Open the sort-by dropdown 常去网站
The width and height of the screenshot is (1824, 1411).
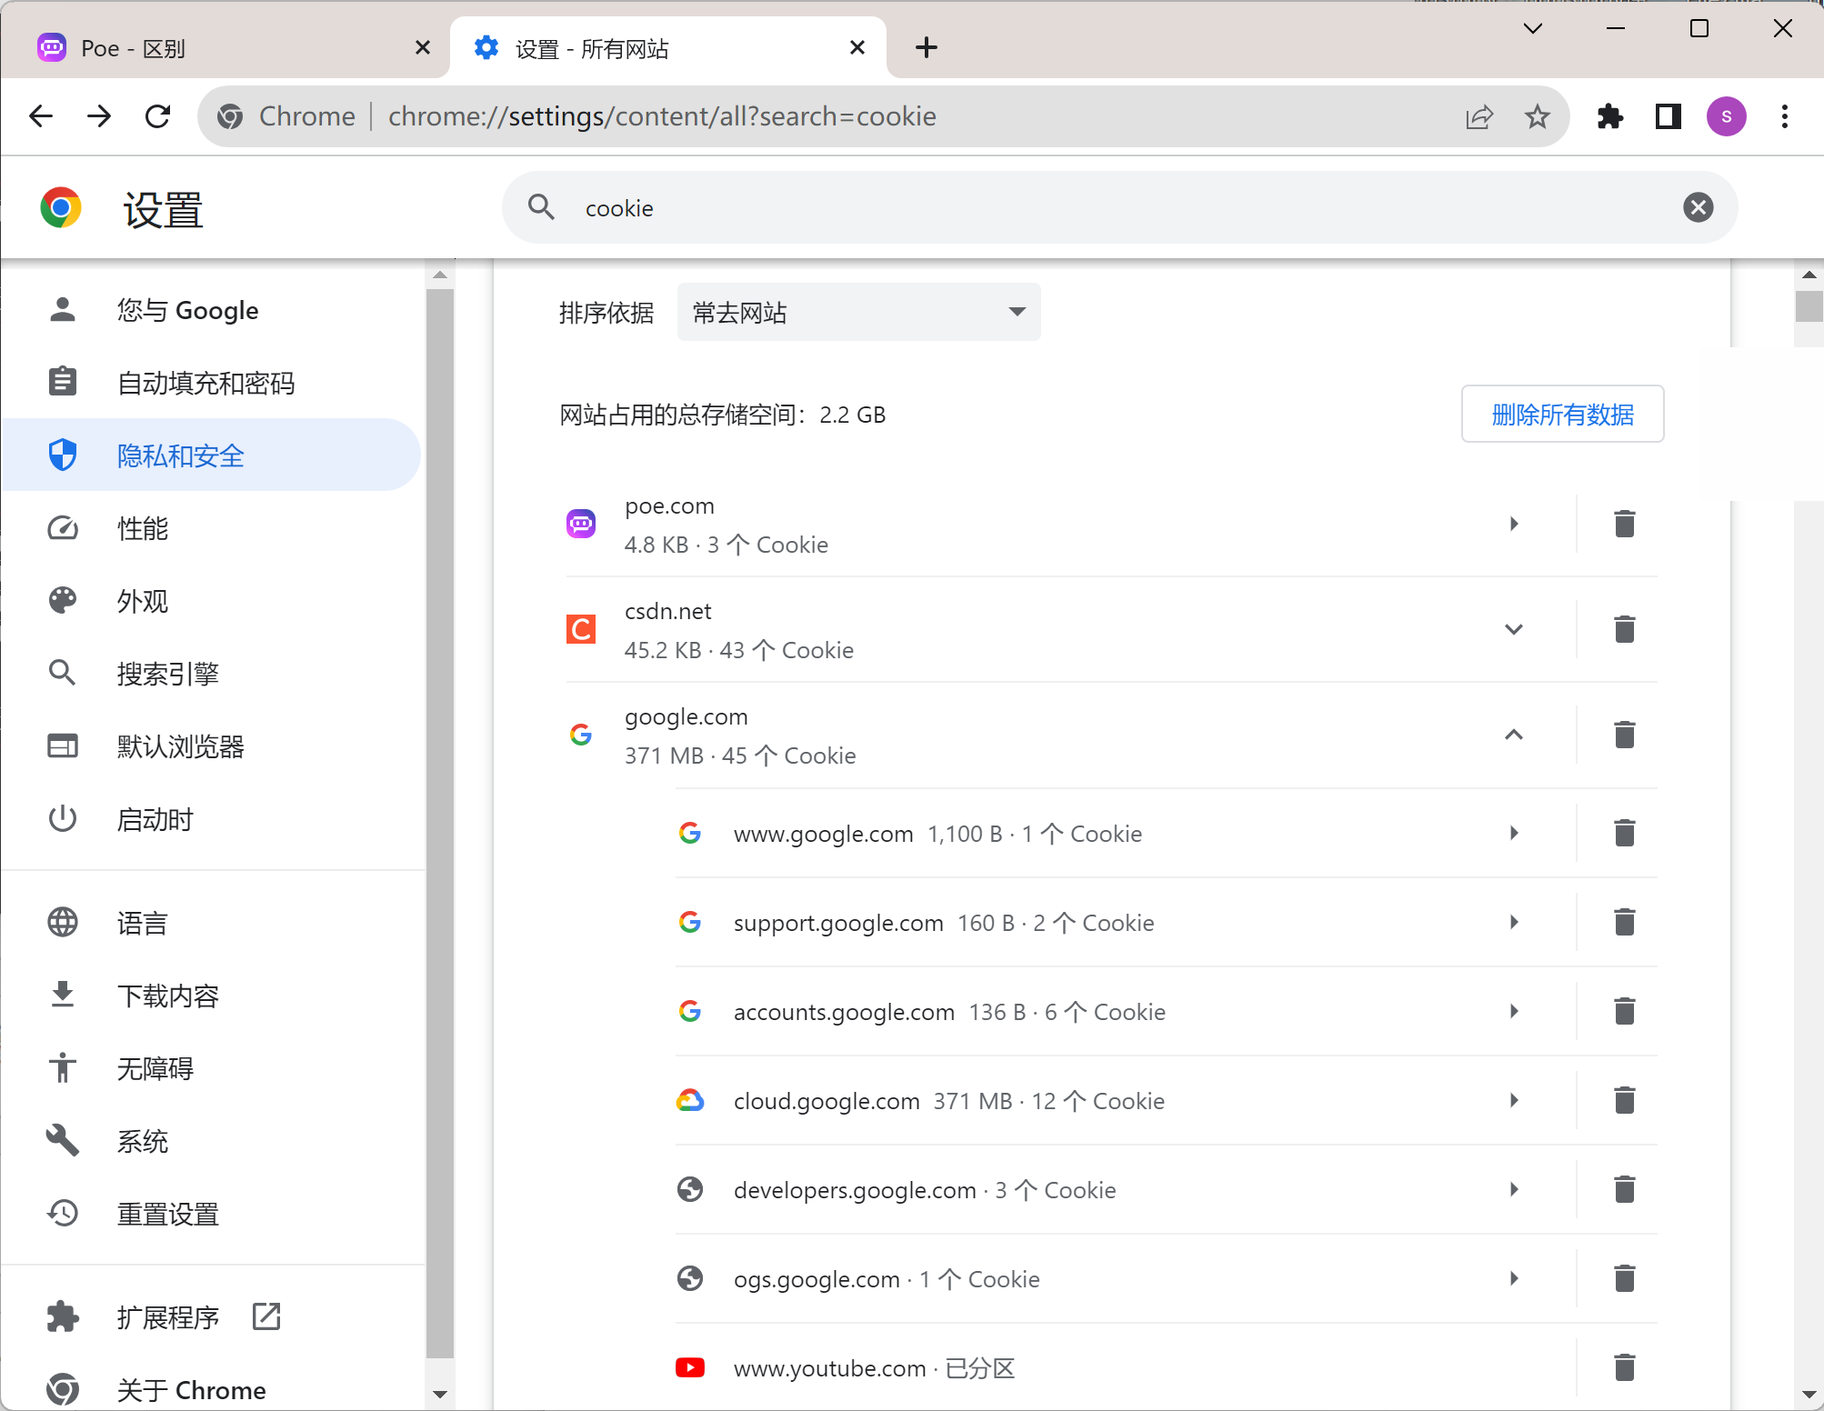858,313
